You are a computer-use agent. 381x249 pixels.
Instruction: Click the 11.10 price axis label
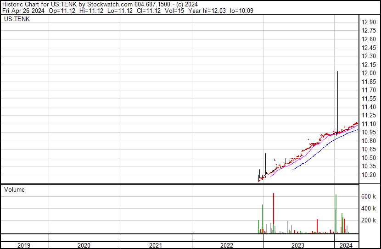point(369,124)
